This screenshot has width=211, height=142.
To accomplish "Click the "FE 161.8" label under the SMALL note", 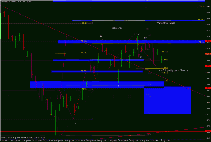I will coord(165,73).
